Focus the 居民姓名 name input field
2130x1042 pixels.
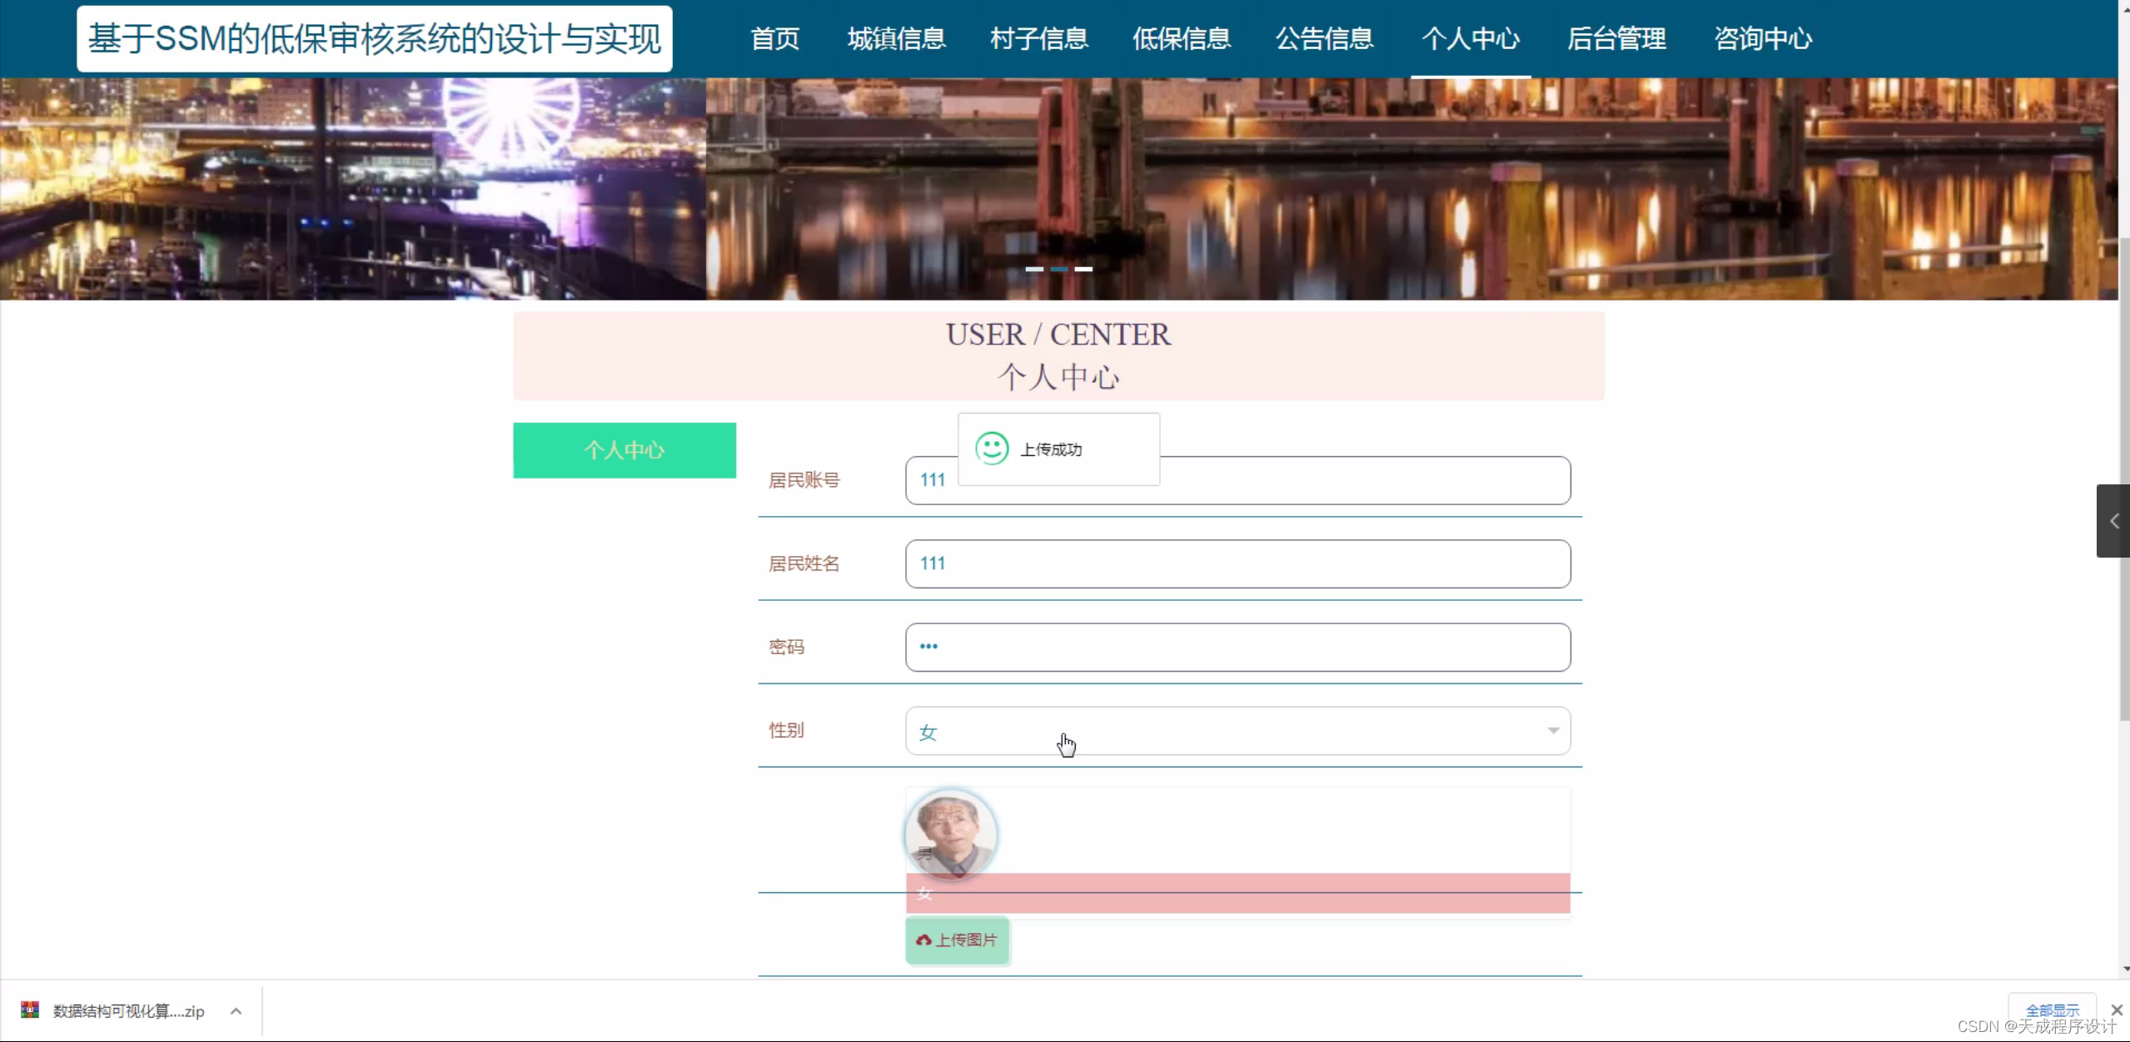pos(1237,563)
